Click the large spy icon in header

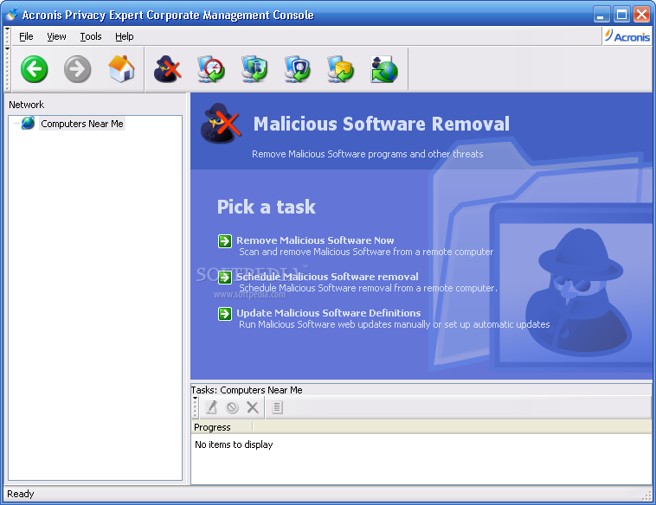tap(221, 124)
